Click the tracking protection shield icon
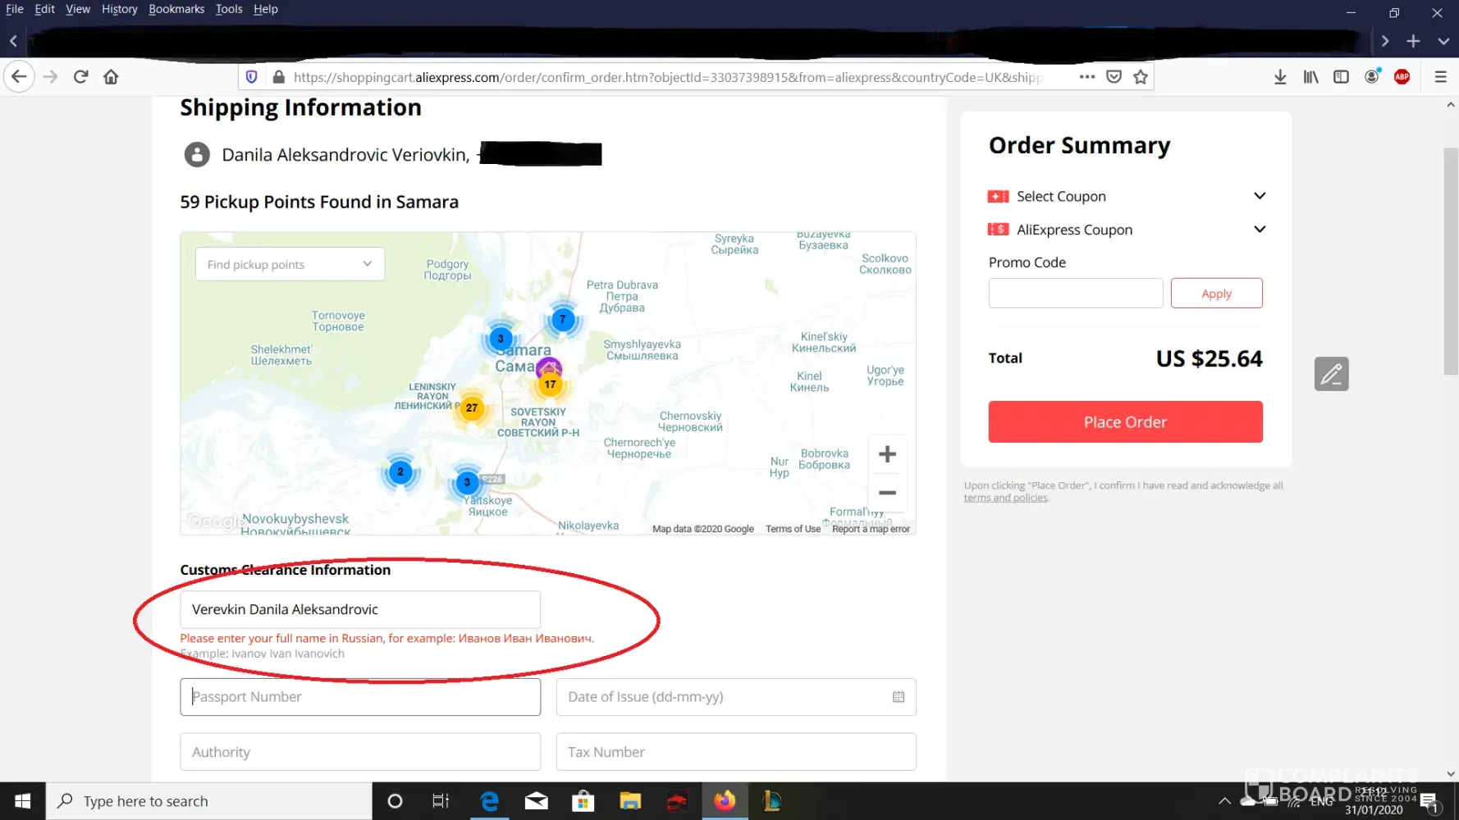Viewport: 1459px width, 820px height. pos(252,77)
